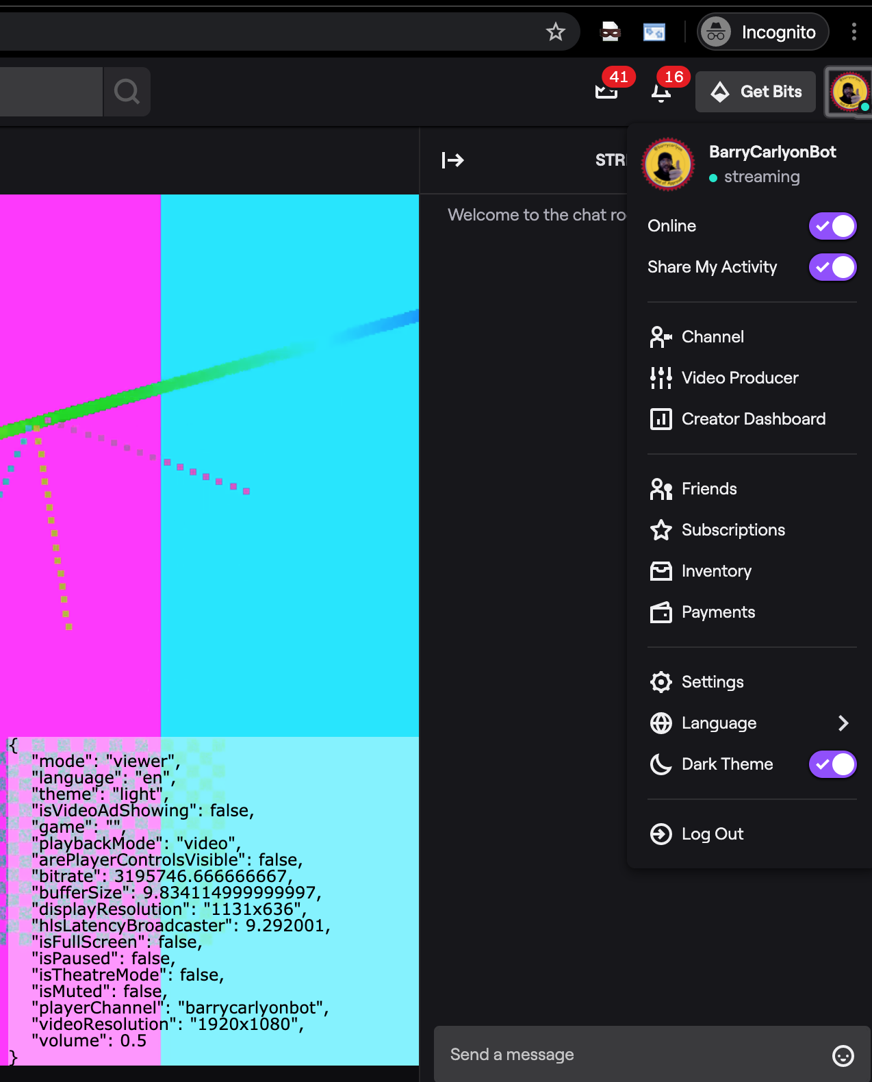Toggle the Online status switch

(x=832, y=226)
